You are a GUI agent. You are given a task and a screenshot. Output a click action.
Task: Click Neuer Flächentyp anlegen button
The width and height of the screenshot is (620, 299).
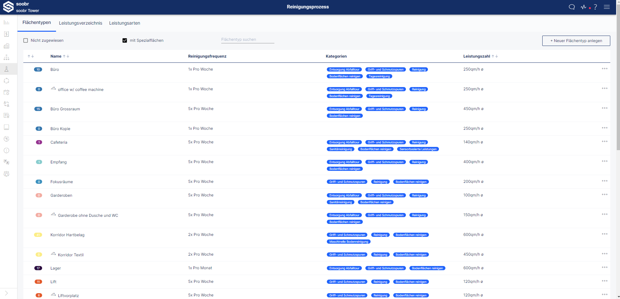(x=576, y=41)
